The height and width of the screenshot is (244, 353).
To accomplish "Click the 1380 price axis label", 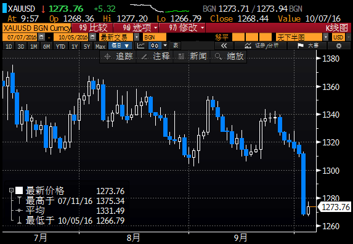I will pos(331,59).
